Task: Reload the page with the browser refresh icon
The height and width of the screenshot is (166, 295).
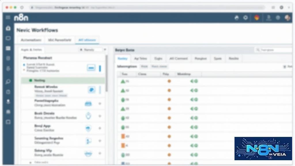Action: click(x=22, y=7)
